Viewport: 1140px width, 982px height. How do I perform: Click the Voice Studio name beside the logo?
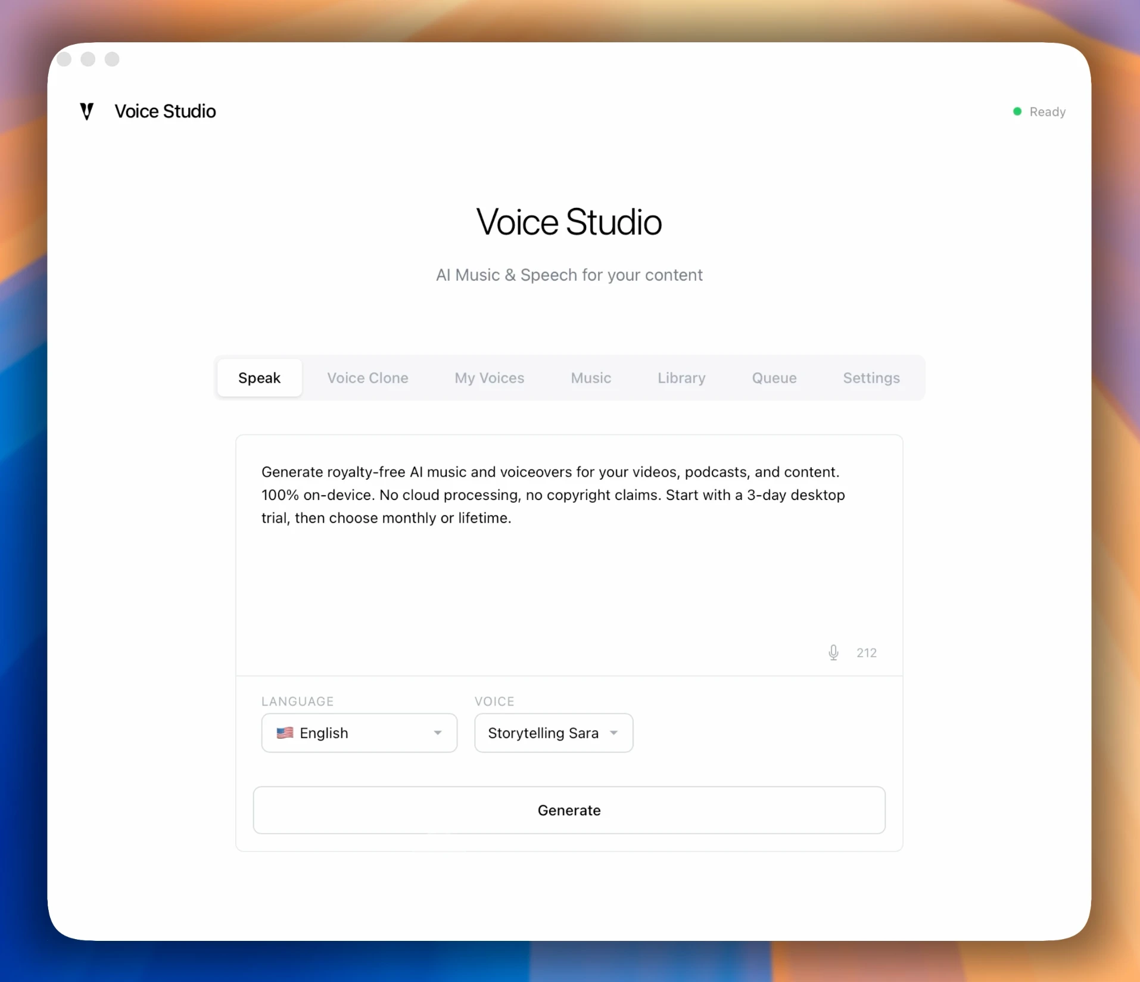point(165,111)
